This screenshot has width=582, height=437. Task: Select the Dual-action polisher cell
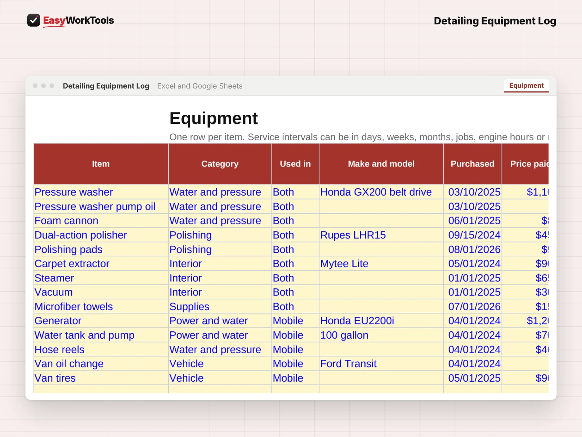coord(101,235)
